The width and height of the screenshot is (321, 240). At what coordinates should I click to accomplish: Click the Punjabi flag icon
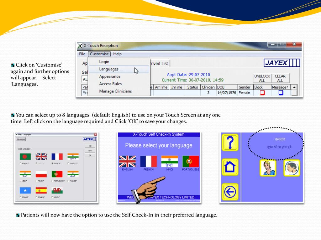[x=73, y=174]
